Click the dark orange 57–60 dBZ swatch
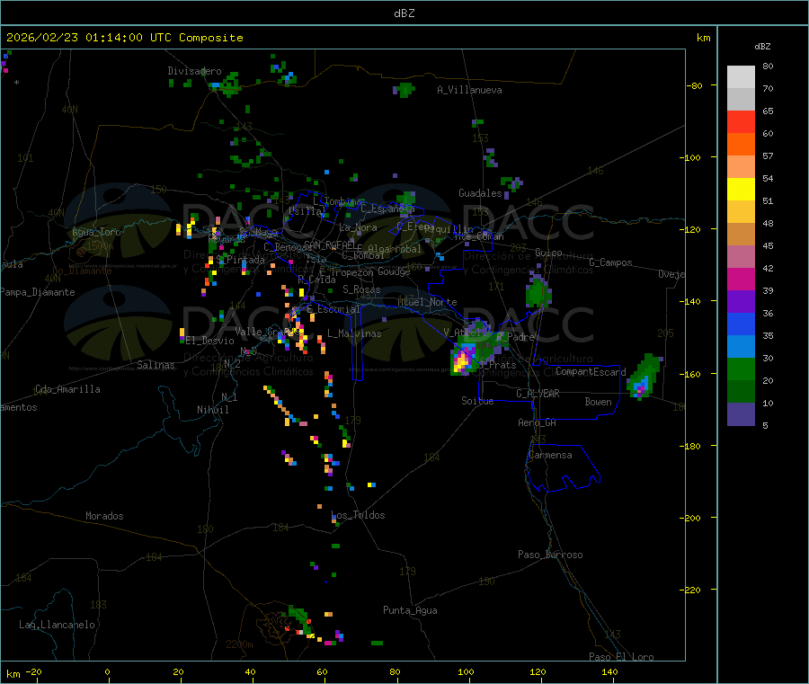This screenshot has width=809, height=684. [741, 145]
